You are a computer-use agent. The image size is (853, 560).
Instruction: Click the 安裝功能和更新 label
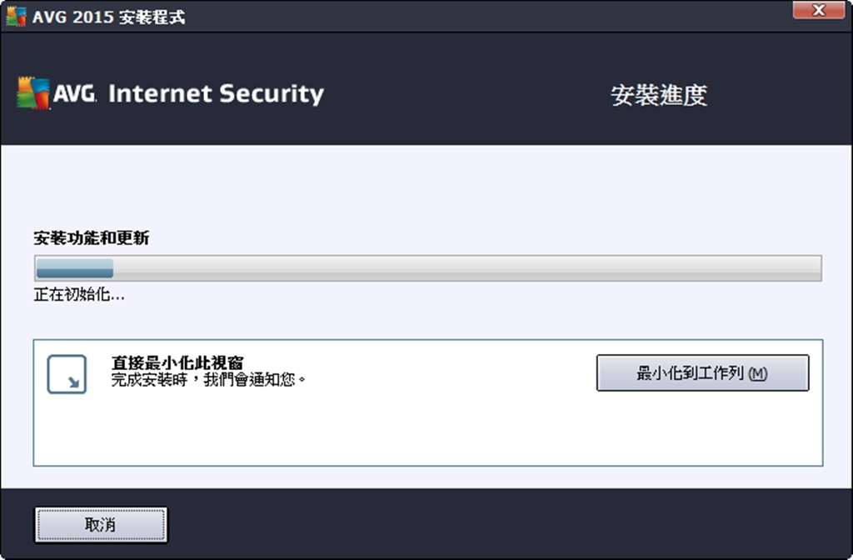coord(92,237)
